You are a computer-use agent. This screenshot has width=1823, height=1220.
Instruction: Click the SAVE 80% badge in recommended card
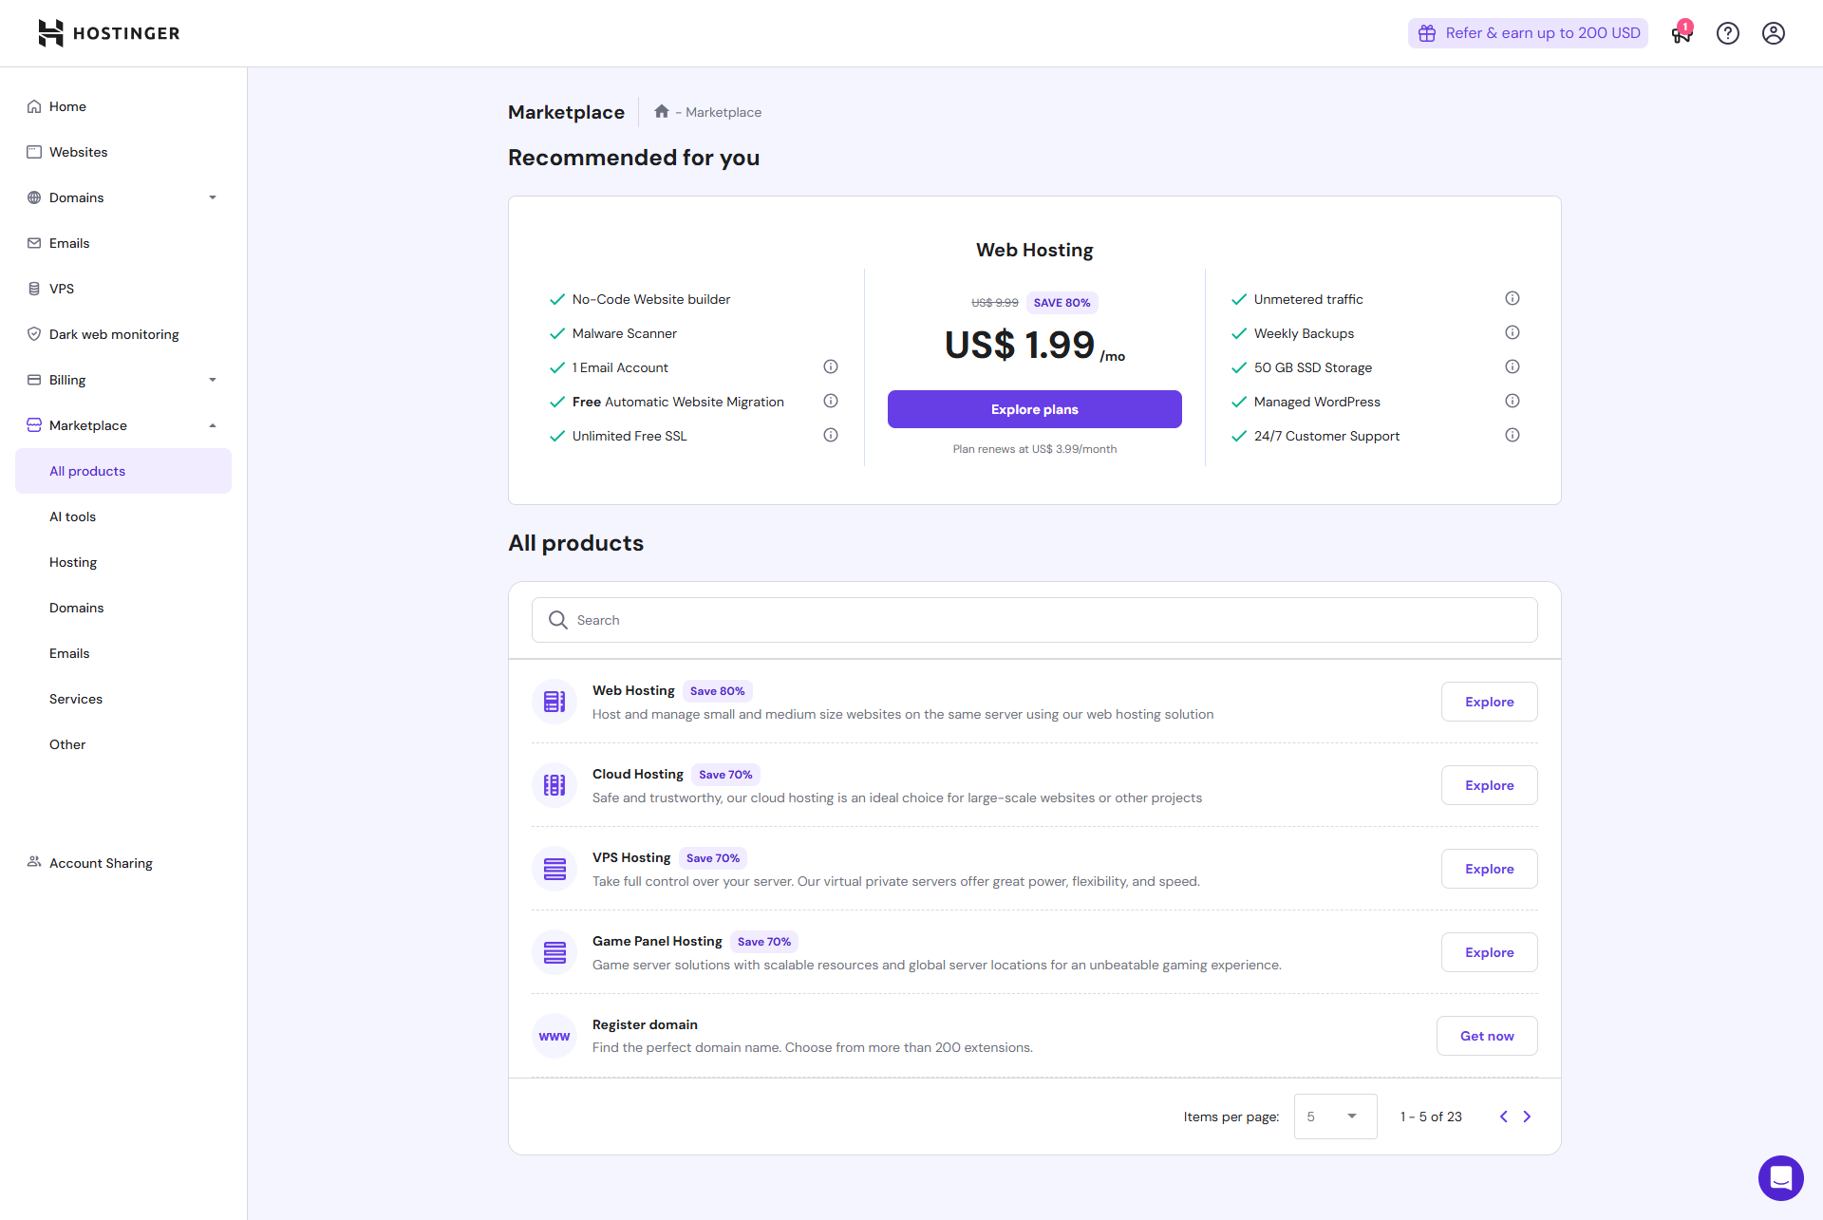click(x=1062, y=303)
